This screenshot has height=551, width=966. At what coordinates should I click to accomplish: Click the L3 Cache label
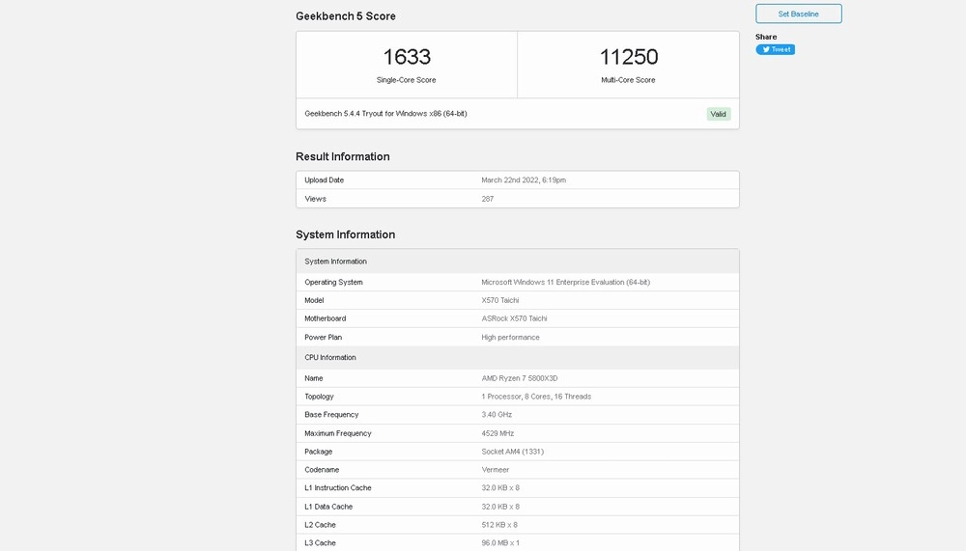[x=320, y=543]
